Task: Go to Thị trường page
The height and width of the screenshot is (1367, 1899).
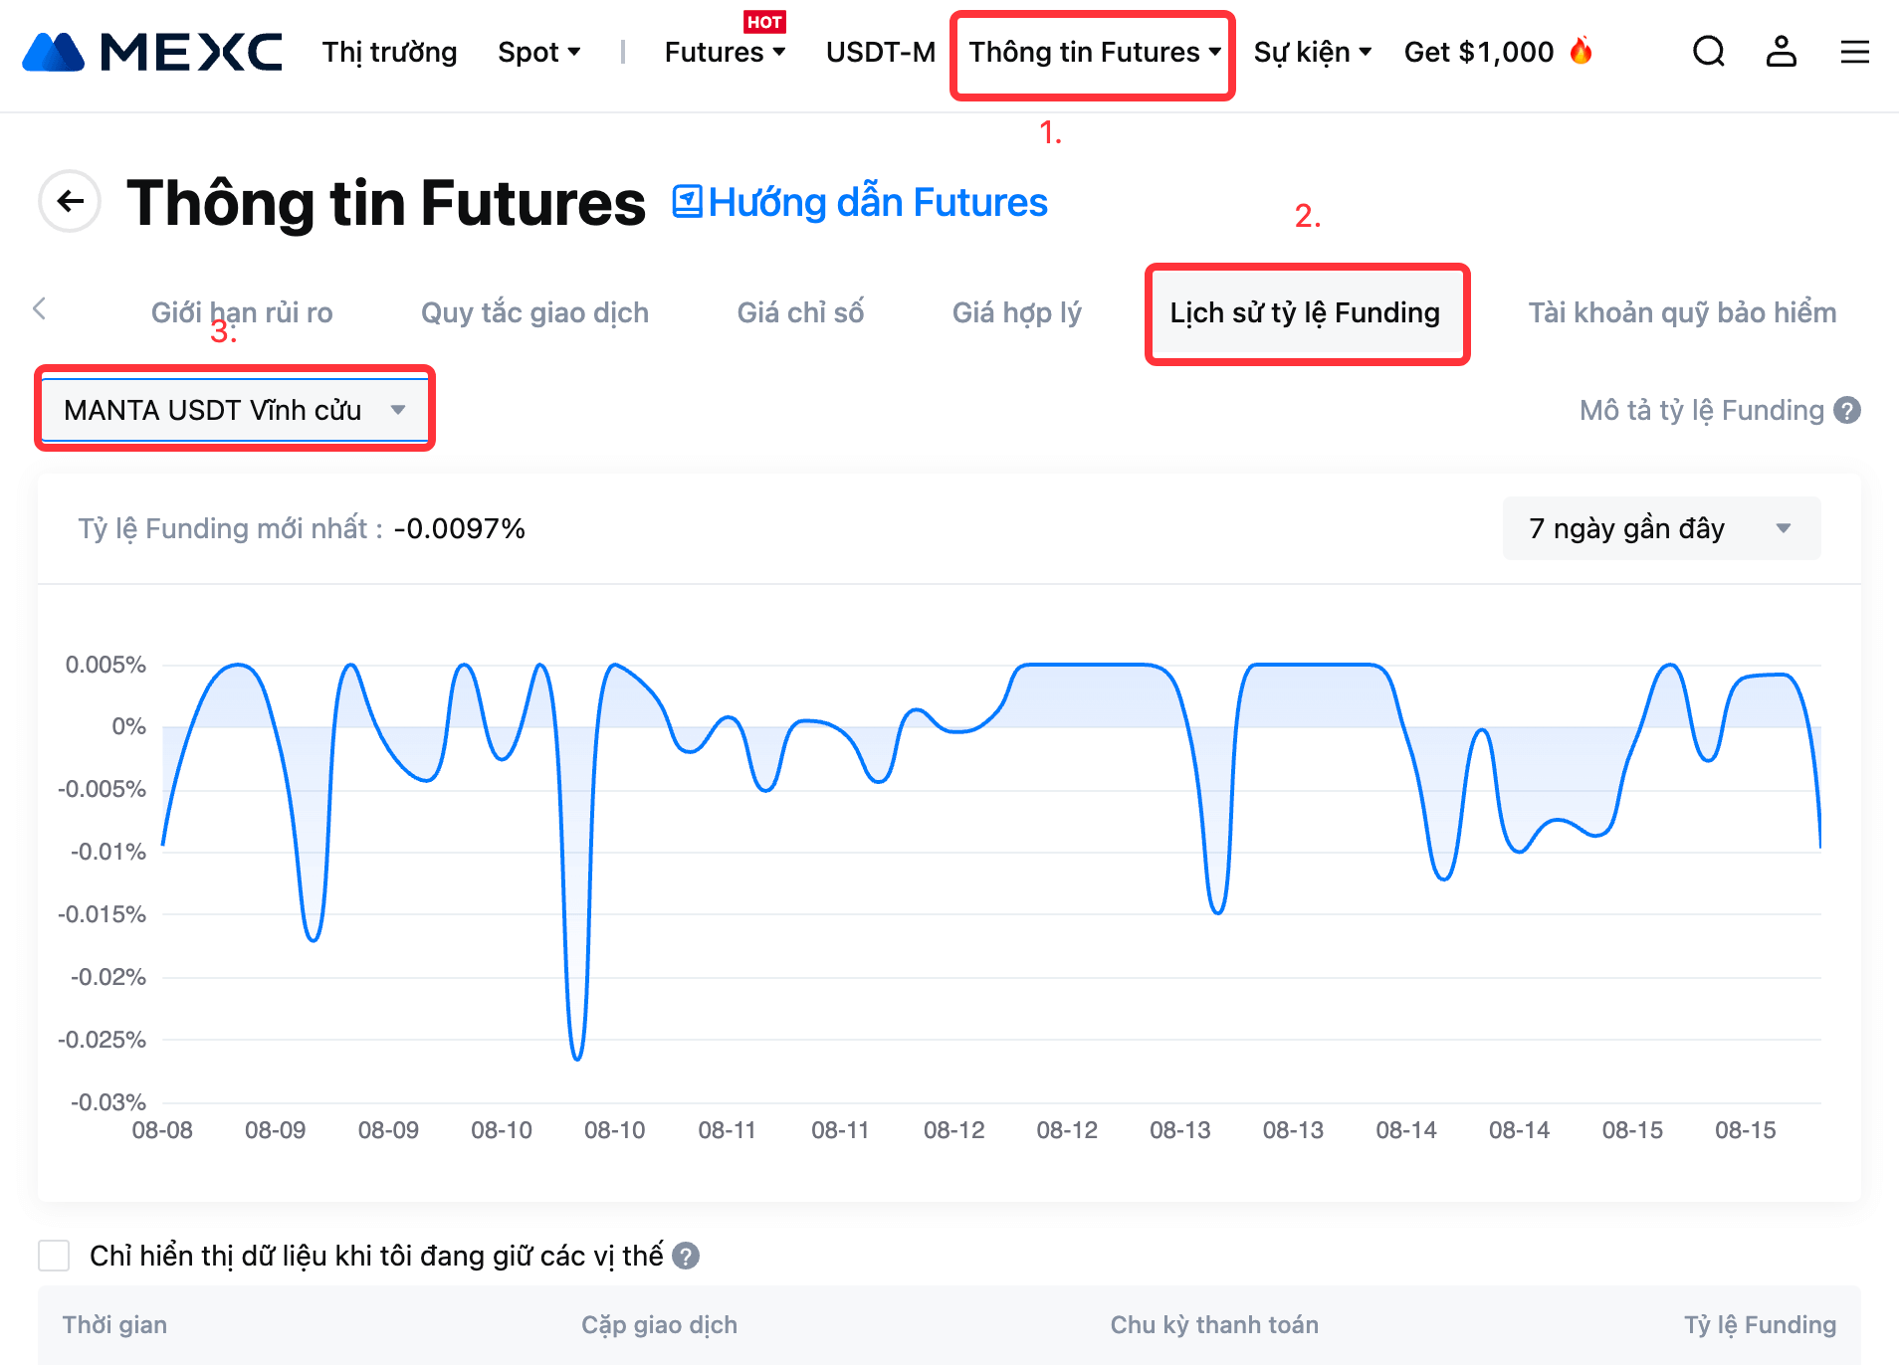Action: [389, 52]
